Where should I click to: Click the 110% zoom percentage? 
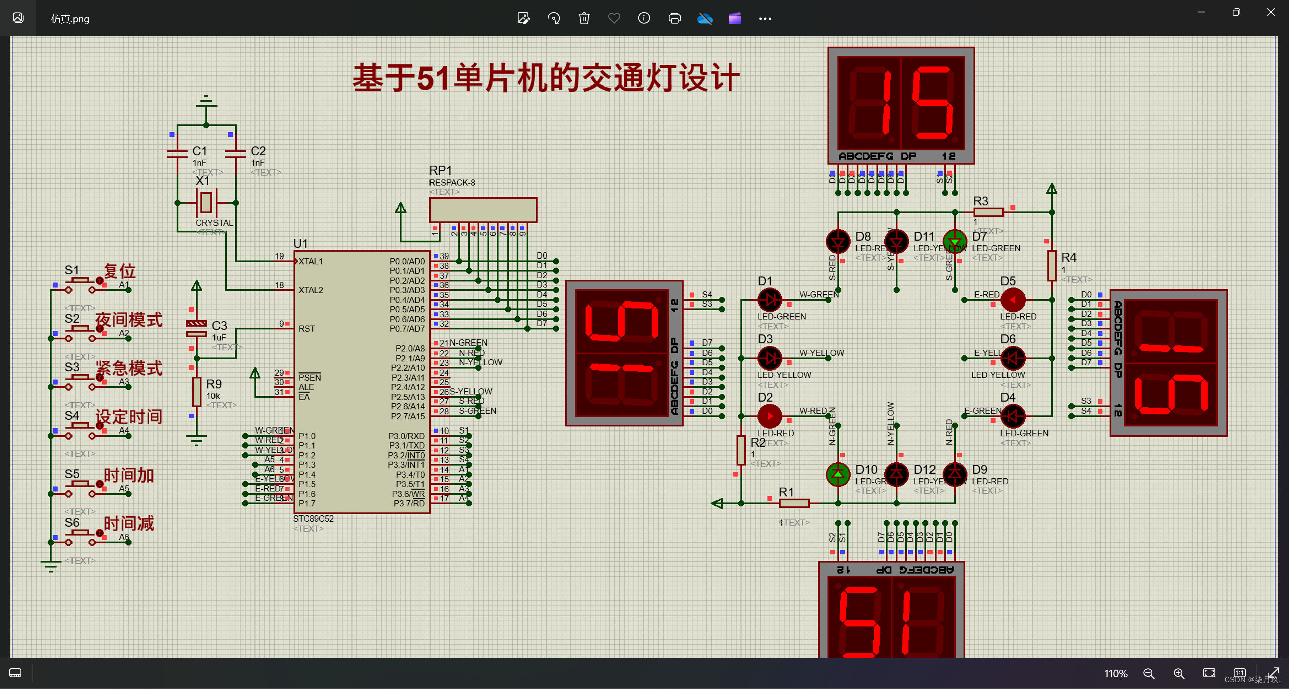(x=1115, y=673)
